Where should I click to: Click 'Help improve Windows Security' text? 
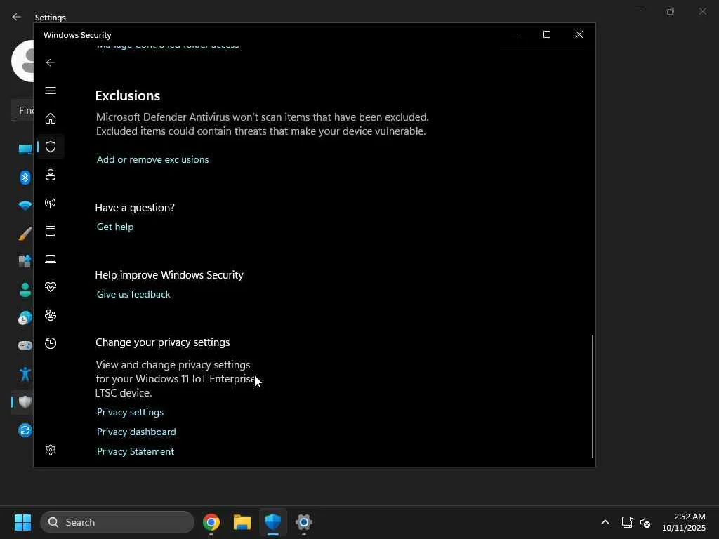(169, 275)
